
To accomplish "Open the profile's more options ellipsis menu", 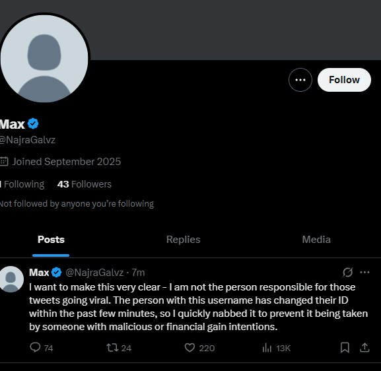I will coord(300,80).
